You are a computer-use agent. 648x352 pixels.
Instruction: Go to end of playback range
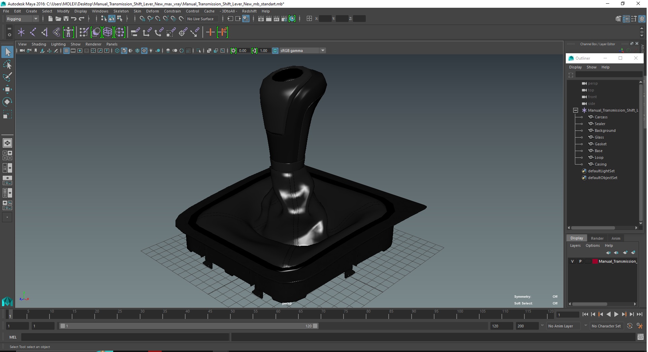click(640, 314)
